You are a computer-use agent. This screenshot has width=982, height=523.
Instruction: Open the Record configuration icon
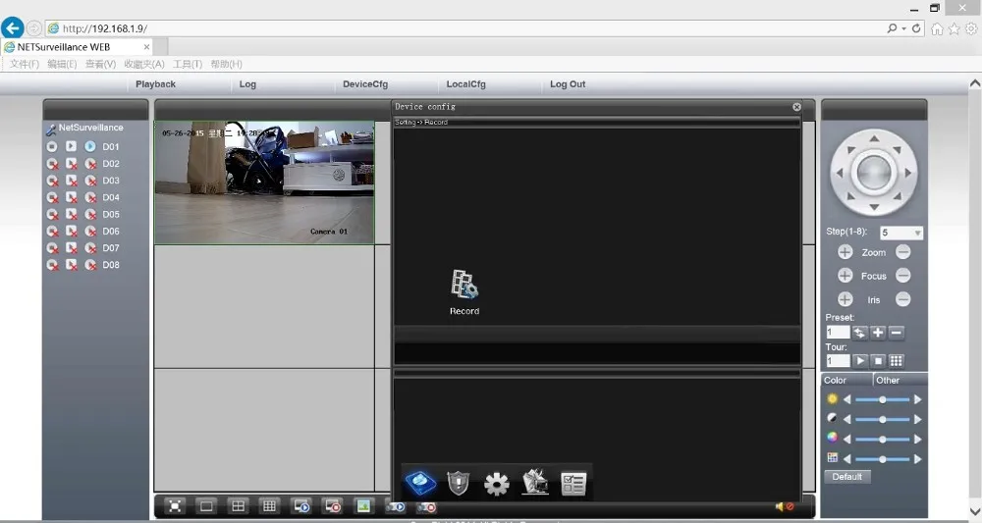pos(464,290)
